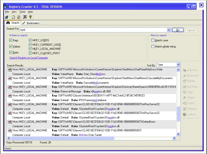Screen dimensions: 207x154
Task: Click Search Registry on Local Computer link
Action: pyautogui.click(x=29, y=58)
